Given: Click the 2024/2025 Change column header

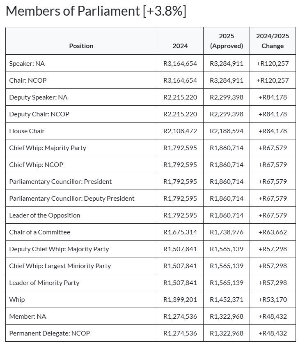Looking at the screenshot, I should (273, 41).
